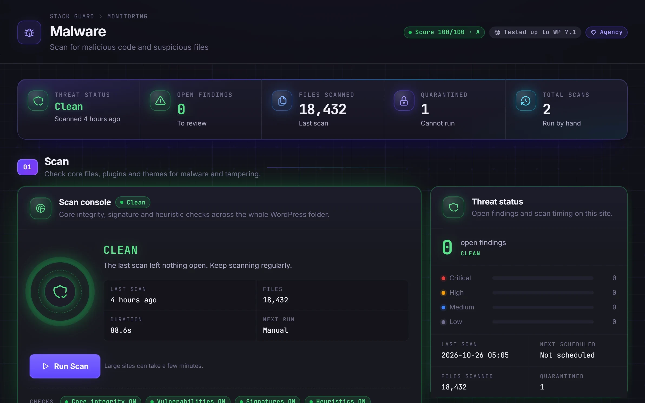Open the Stack Guard breadcrumb link
The height and width of the screenshot is (403, 645).
[72, 16]
